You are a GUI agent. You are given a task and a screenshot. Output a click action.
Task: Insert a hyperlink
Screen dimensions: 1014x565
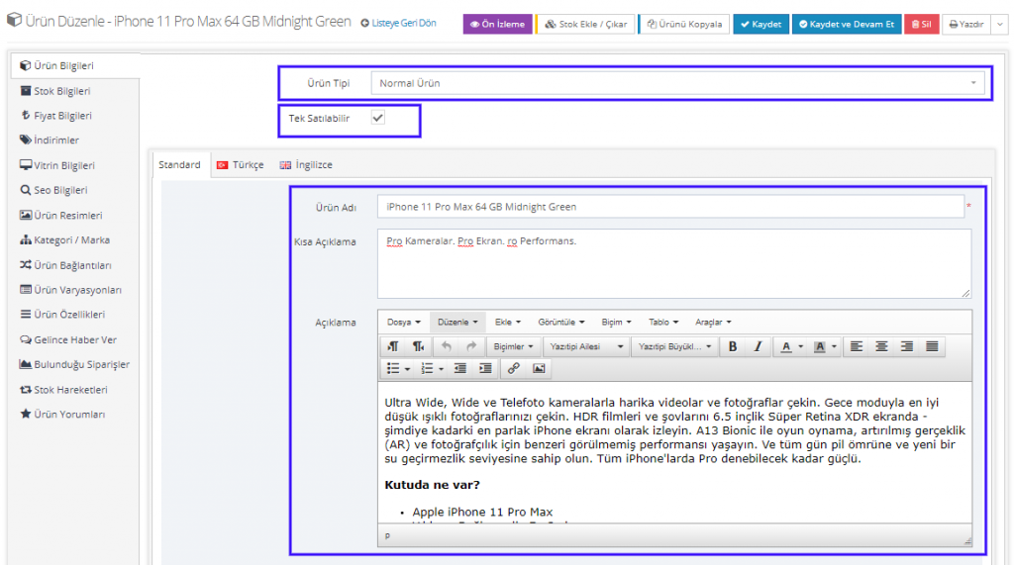[514, 368]
